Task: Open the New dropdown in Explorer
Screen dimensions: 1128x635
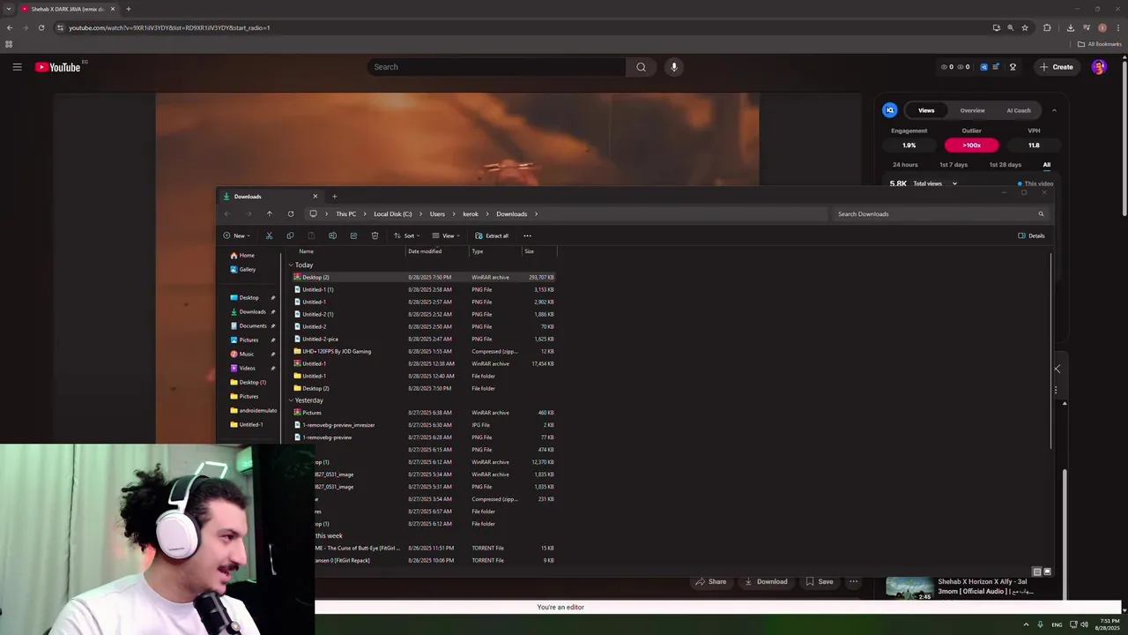Action: pos(237,235)
